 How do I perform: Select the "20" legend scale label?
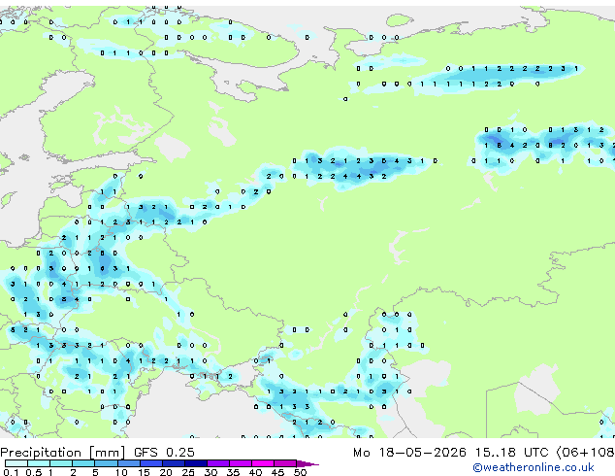[x=166, y=472]
